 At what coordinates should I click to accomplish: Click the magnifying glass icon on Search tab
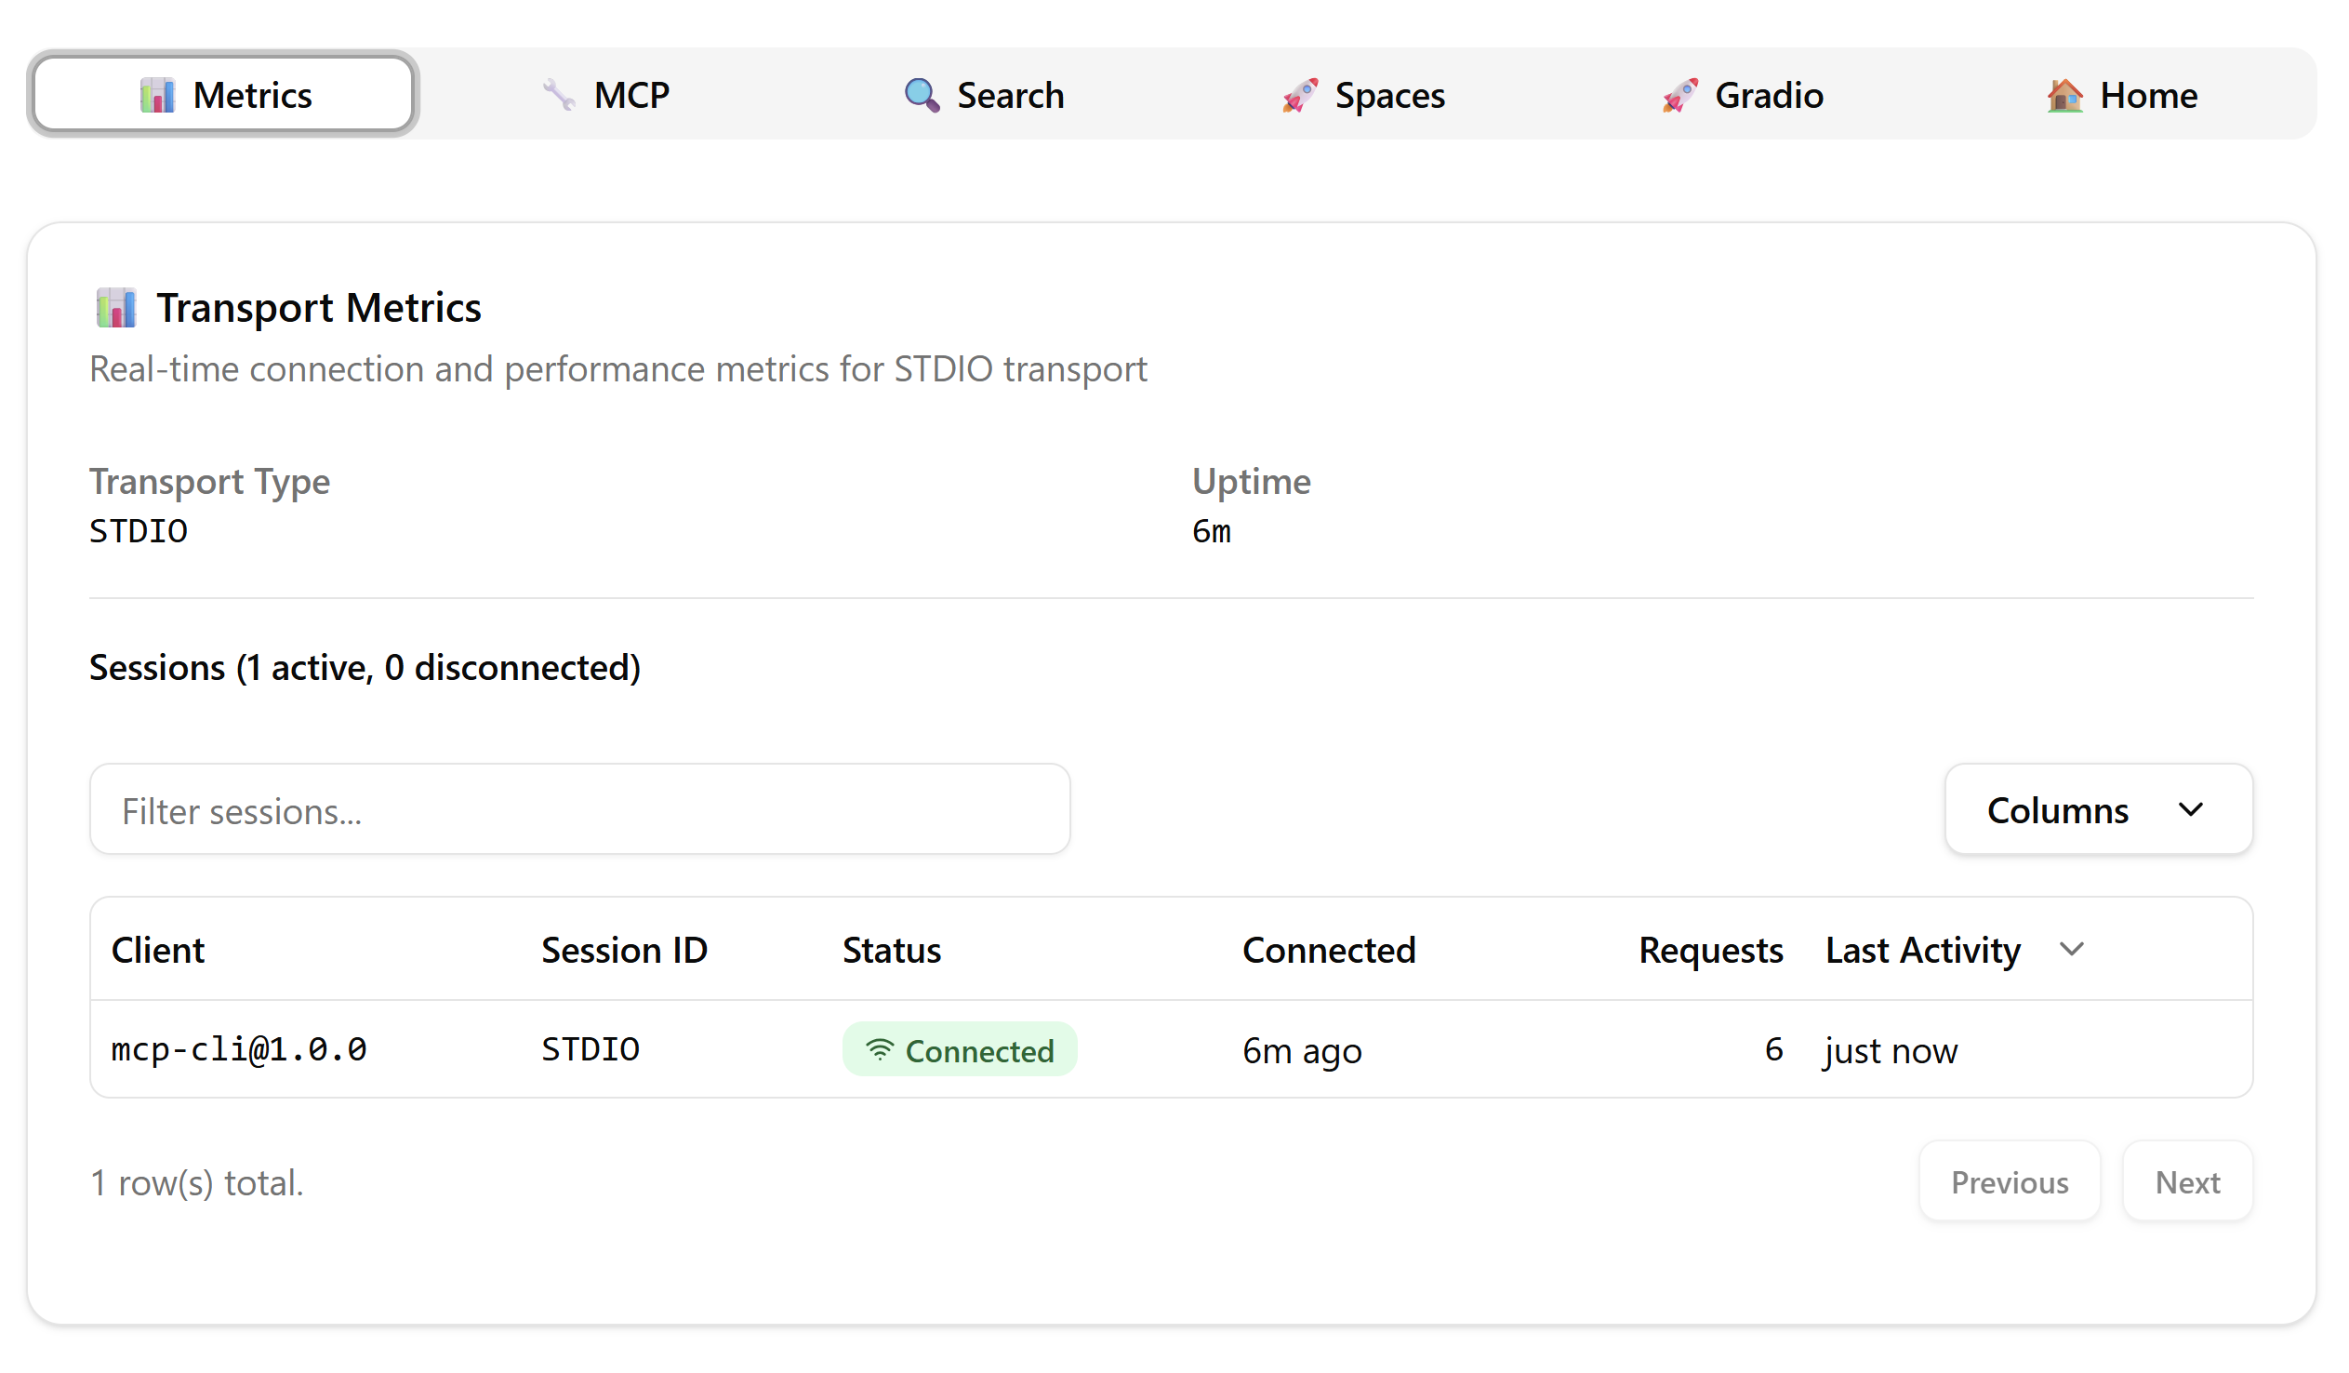coord(921,95)
